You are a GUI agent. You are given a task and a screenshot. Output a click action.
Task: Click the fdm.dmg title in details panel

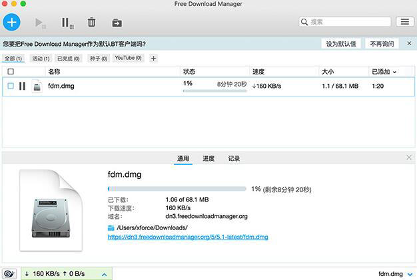coord(125,174)
